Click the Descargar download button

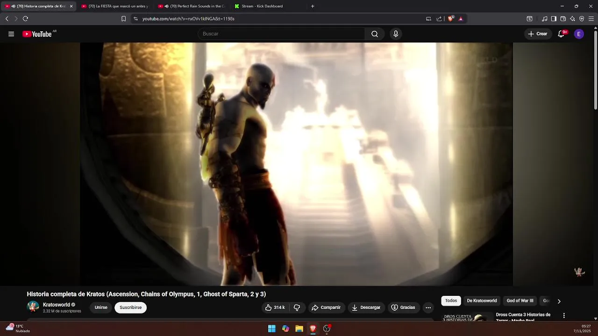366,308
